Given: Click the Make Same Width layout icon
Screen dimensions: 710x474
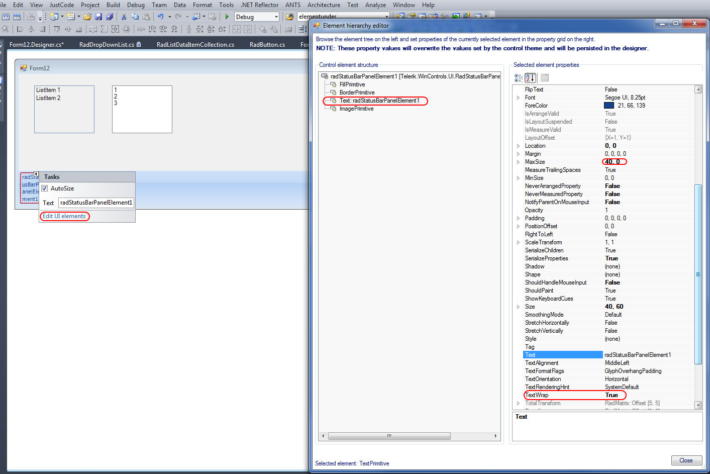Looking at the screenshot, I should click(93, 29).
